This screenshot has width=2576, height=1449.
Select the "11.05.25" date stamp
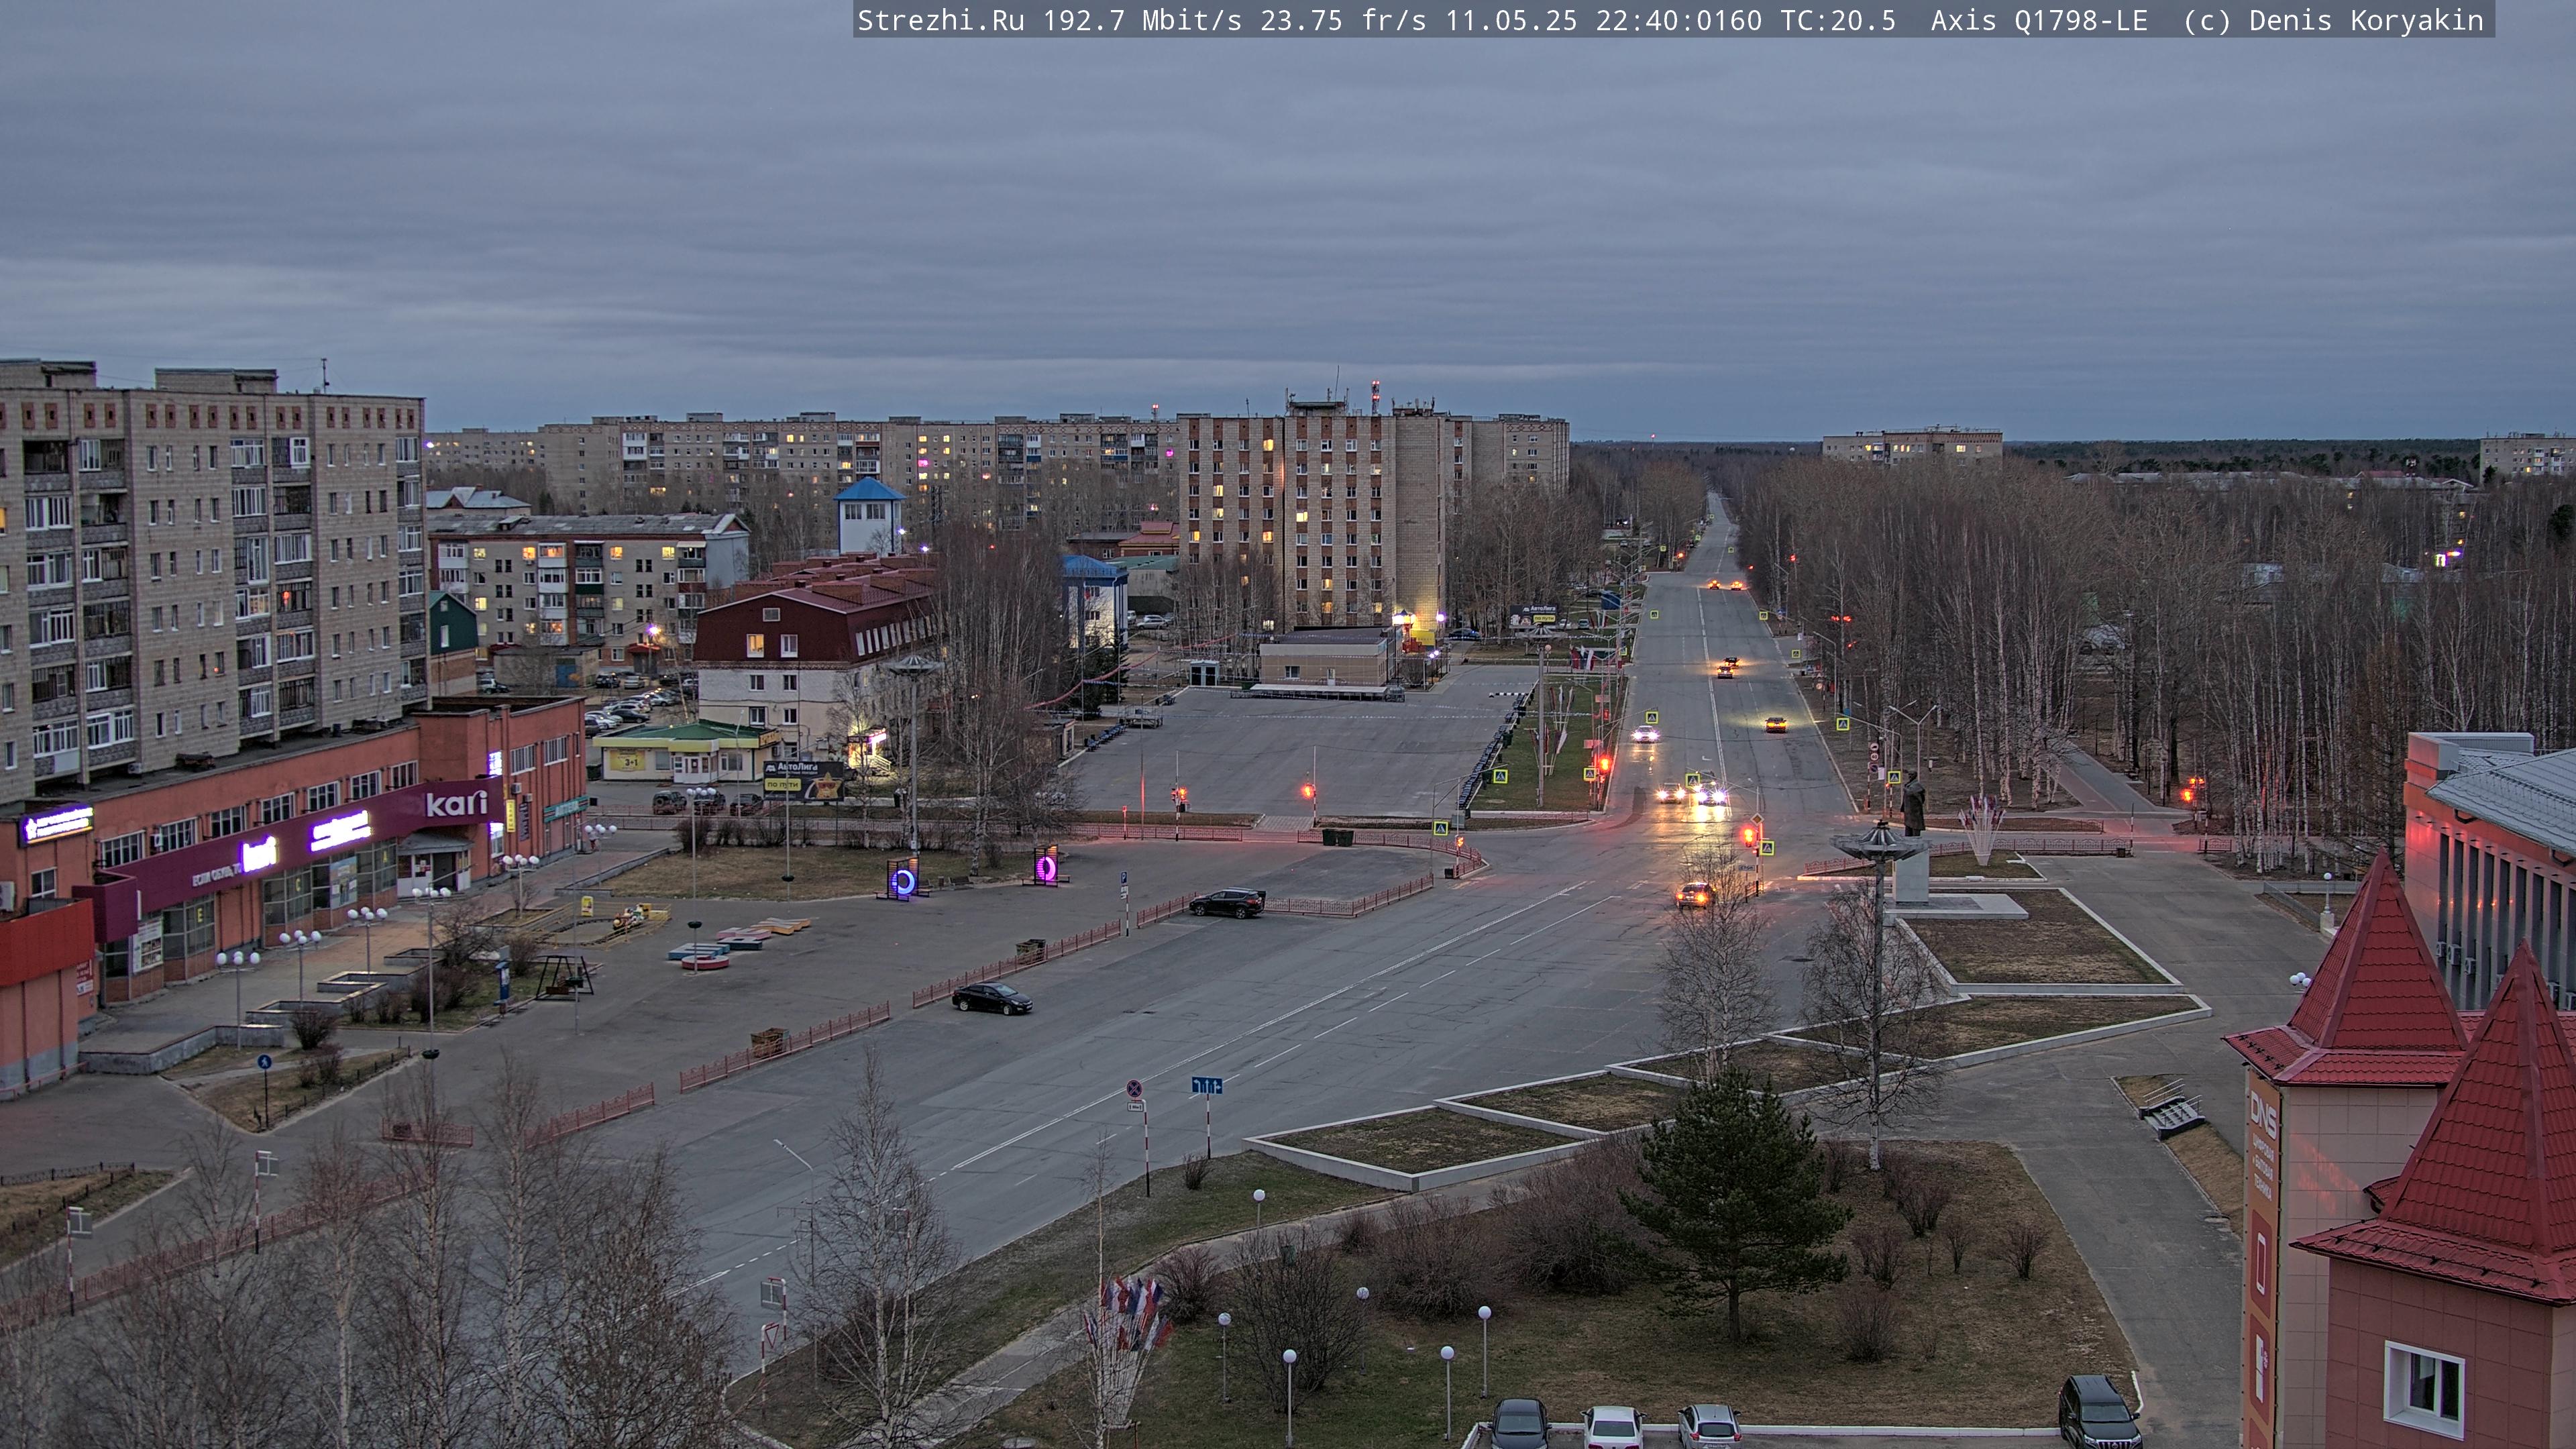click(x=1511, y=21)
